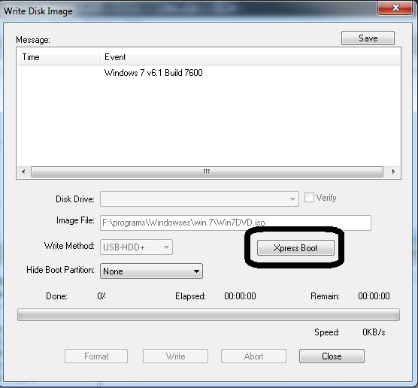Click the Image File path field
This screenshot has height=388, width=418.
pos(235,223)
